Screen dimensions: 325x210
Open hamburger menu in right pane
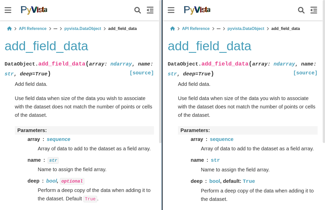tap(171, 10)
